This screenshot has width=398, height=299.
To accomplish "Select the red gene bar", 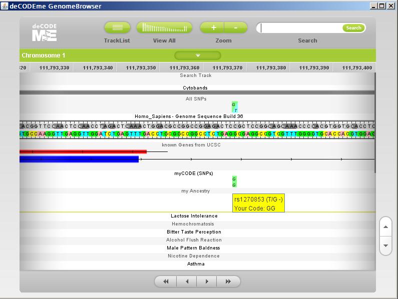I will [83, 151].
